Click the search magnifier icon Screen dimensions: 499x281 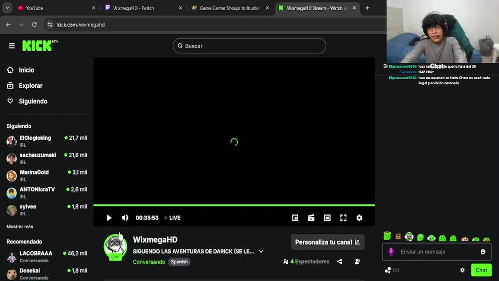point(180,46)
